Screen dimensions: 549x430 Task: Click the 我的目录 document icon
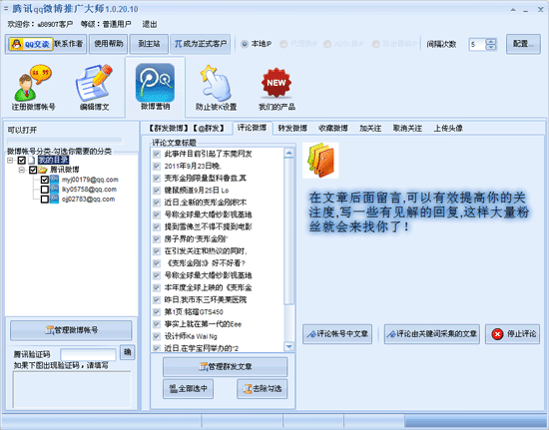tap(32, 161)
